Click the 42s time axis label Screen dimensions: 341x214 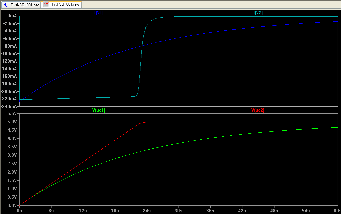point(242,211)
